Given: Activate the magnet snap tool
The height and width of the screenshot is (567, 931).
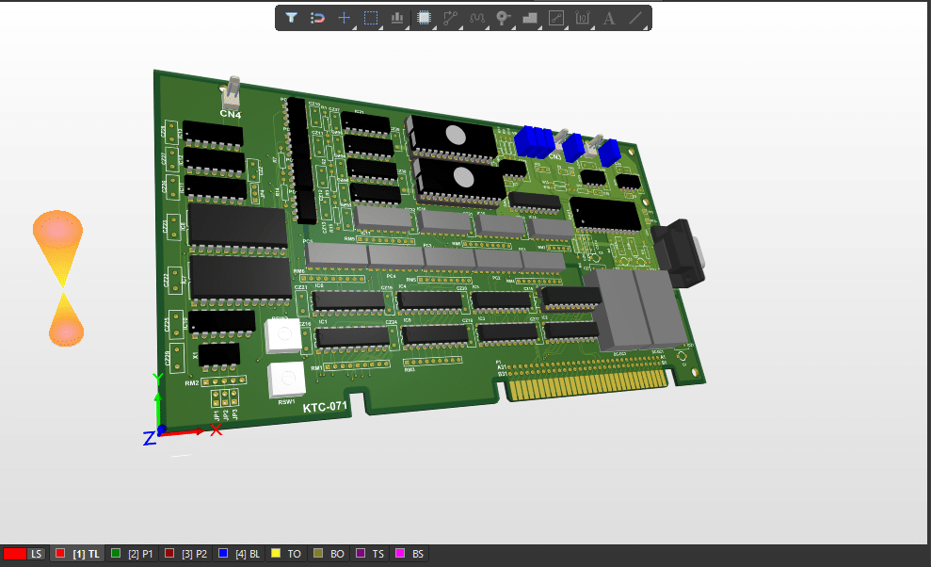Looking at the screenshot, I should (317, 17).
